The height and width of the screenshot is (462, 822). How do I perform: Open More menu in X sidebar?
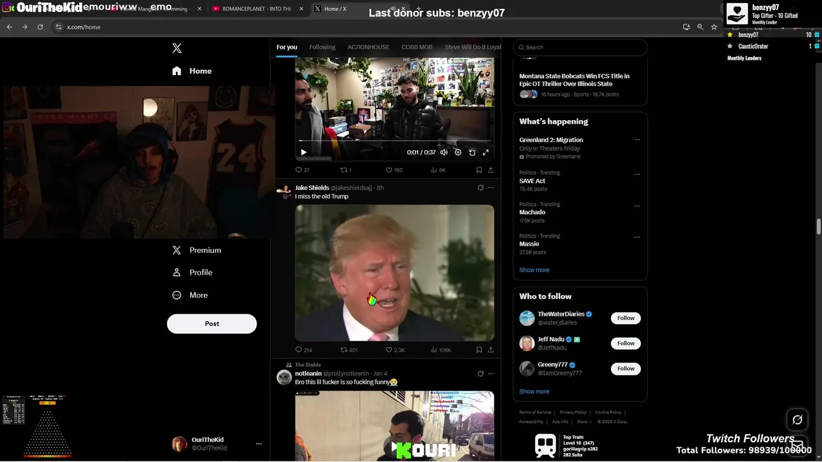190,295
